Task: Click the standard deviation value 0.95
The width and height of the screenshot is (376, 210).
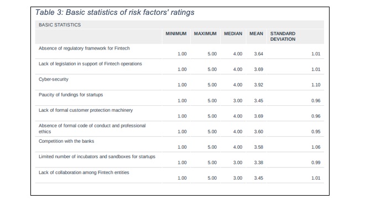Action: click(316, 132)
